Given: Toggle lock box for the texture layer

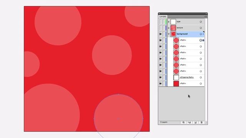Looking at the screenshot, I should click(x=163, y=28).
